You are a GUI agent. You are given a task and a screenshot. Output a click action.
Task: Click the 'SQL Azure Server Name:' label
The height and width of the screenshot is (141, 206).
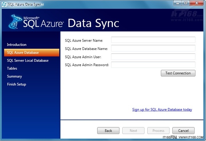pos(84,41)
